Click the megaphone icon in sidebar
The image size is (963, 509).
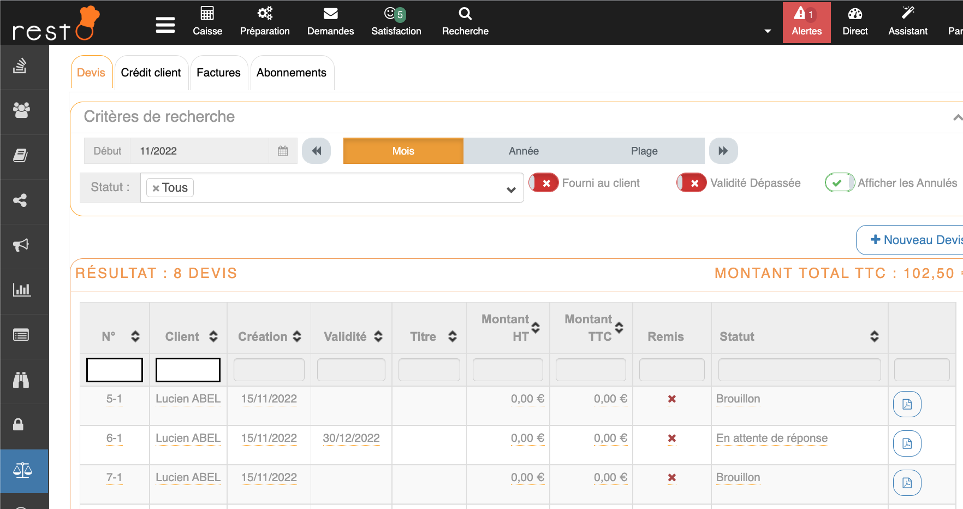tap(21, 245)
